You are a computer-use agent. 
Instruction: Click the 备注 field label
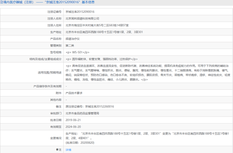59,106
